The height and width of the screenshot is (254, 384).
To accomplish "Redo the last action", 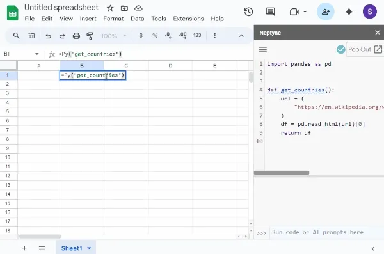I will click(62, 36).
